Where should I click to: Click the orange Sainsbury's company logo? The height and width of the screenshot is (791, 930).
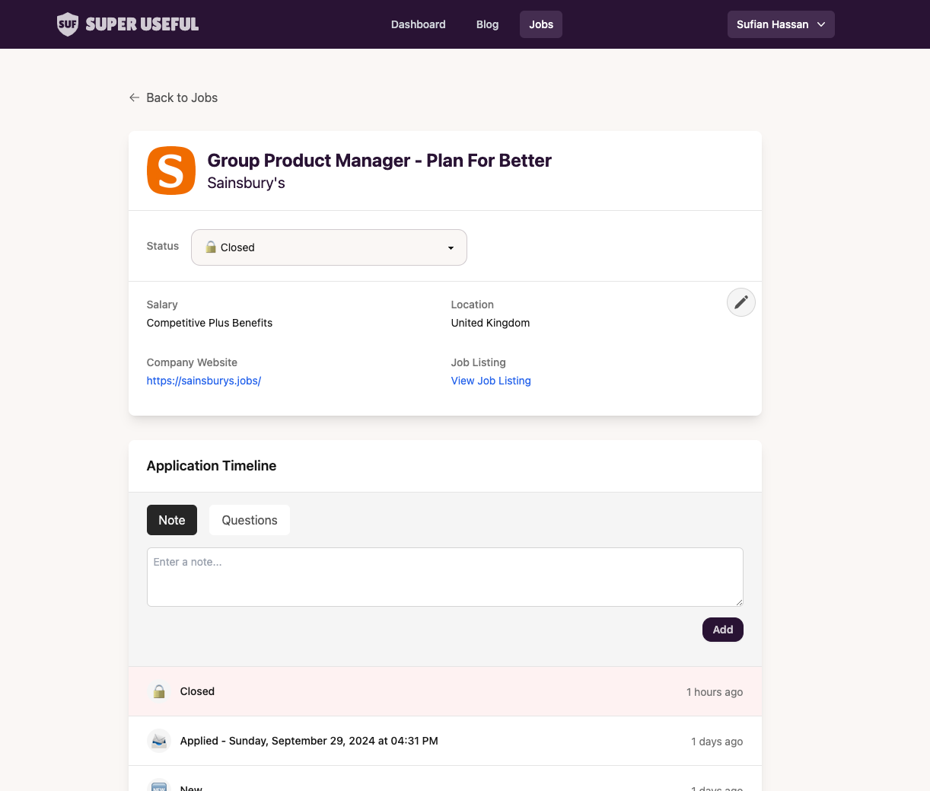tap(171, 171)
